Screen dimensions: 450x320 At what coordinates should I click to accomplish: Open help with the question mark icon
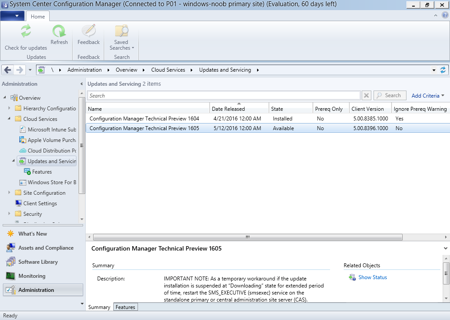click(445, 15)
